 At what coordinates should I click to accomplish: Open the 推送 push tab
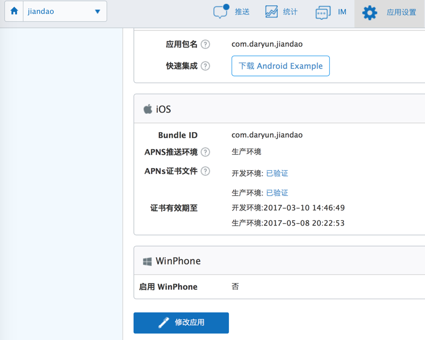(232, 12)
